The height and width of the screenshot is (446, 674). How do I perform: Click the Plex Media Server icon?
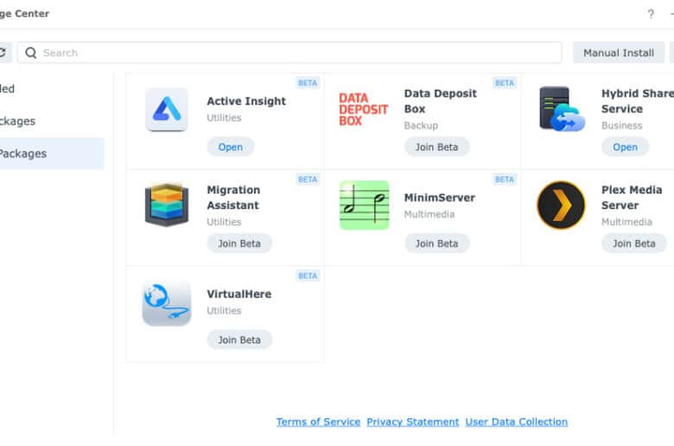561,205
